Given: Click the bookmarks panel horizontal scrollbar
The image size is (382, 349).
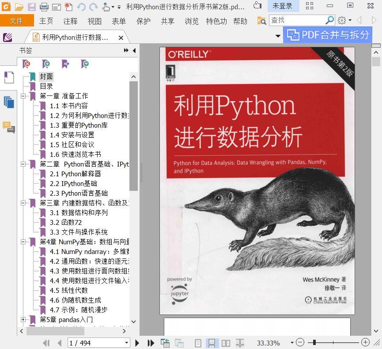Looking at the screenshot, I should (56, 331).
